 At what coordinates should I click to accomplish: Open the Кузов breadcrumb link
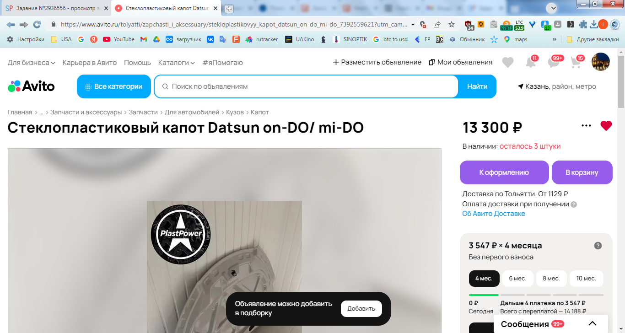click(x=235, y=112)
